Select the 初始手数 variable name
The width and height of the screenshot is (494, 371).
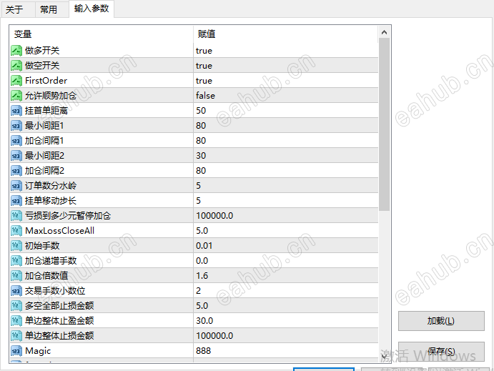42,246
